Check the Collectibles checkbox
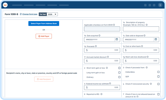This screenshot has width=166, height=100. click(x=158, y=72)
